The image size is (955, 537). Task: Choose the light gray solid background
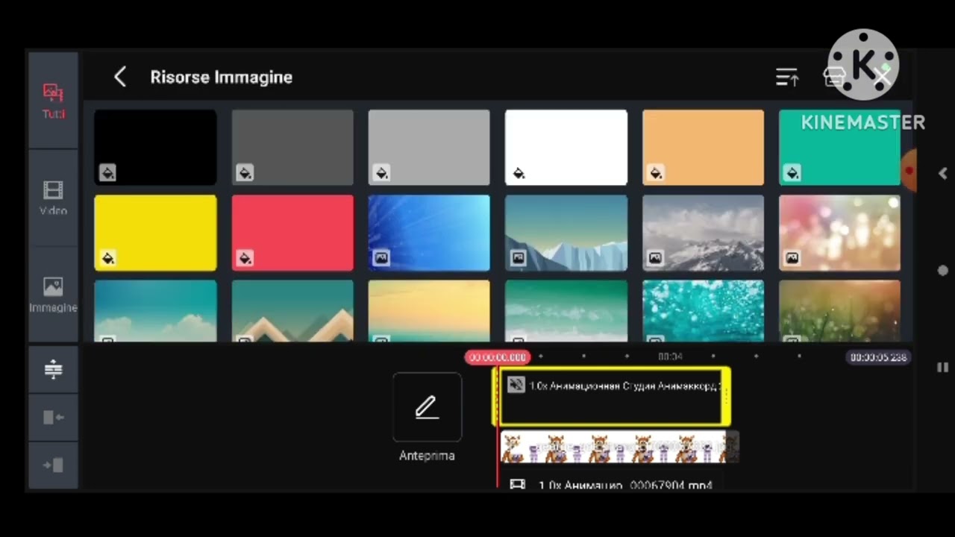(429, 147)
